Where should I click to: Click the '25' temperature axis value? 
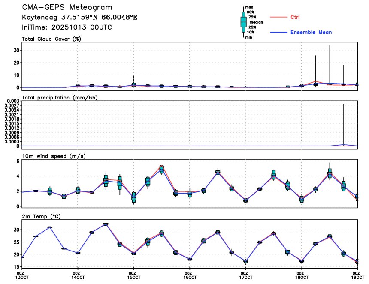pos(17,242)
